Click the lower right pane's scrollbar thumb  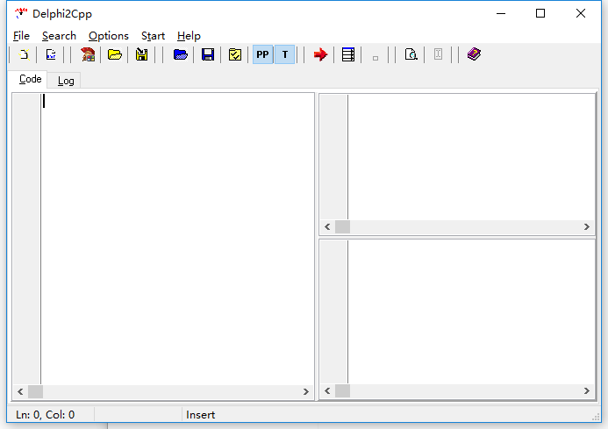(x=342, y=391)
